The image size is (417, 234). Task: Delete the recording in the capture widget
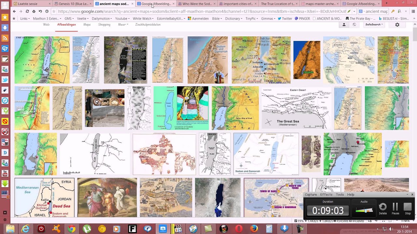[383, 209]
